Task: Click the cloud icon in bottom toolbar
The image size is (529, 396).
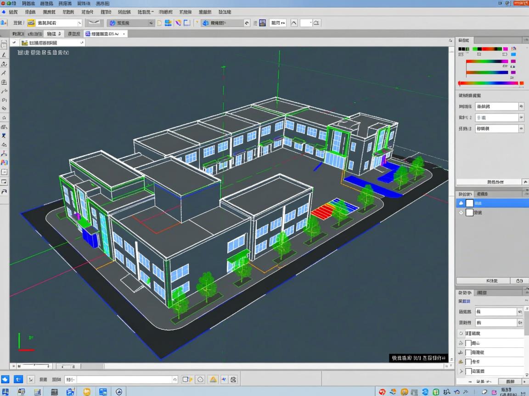Action: (x=200, y=379)
